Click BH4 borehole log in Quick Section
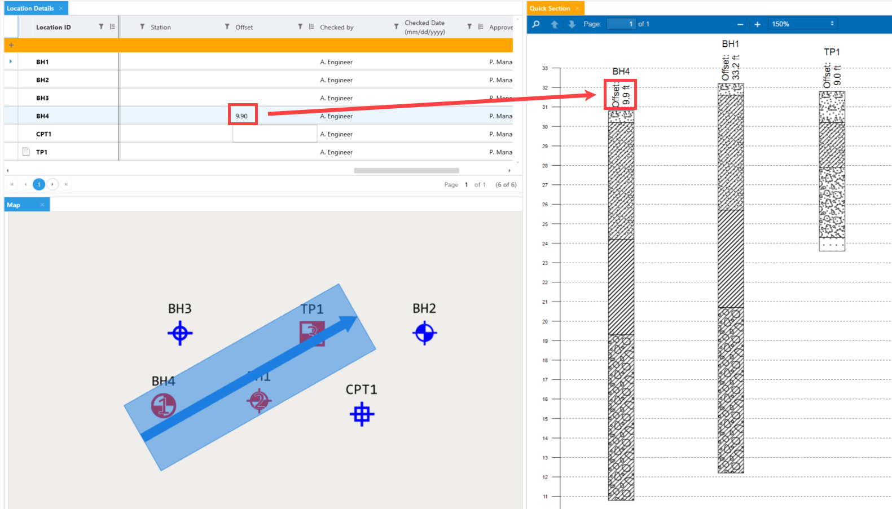 point(621,306)
